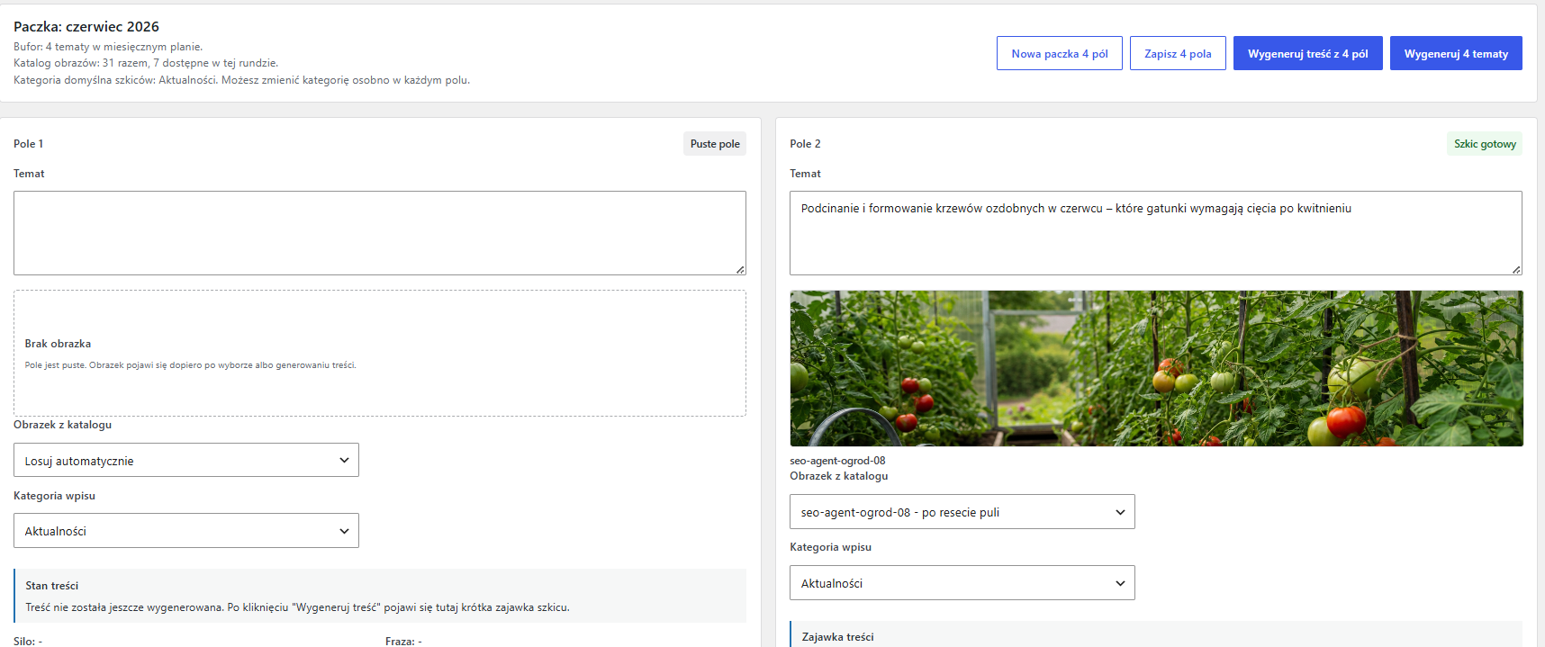This screenshot has width=1545, height=647.
Task: Click the 'Zajawka treści' heading in Pole 2
Action: coord(837,637)
